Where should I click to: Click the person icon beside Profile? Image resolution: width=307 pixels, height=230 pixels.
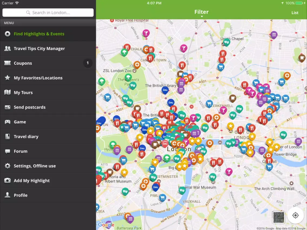[x=8, y=195]
